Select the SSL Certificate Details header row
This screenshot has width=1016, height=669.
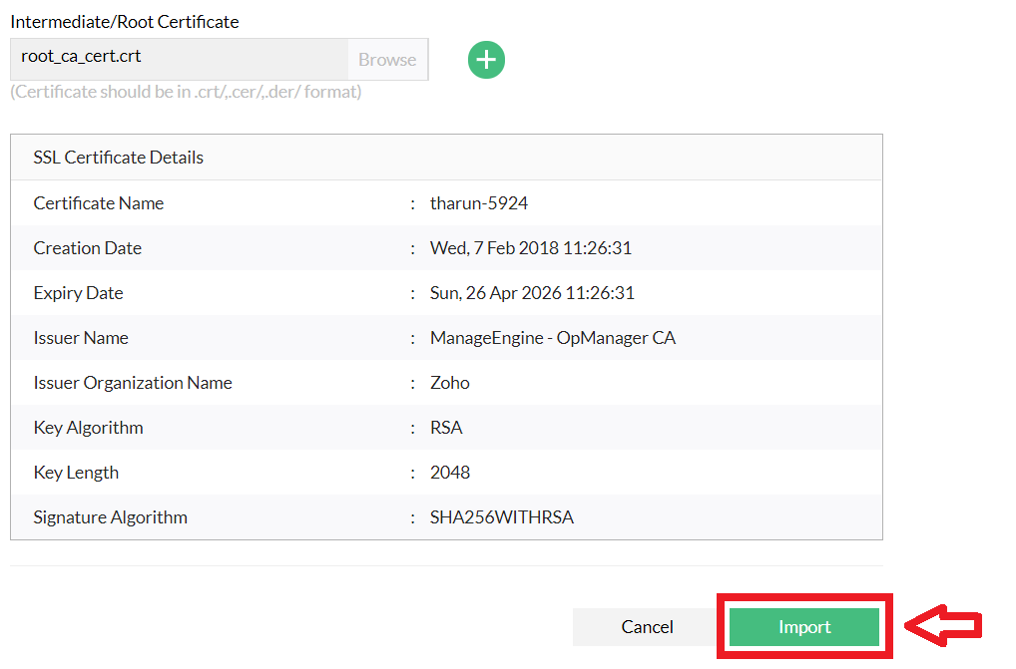pyautogui.click(x=118, y=157)
